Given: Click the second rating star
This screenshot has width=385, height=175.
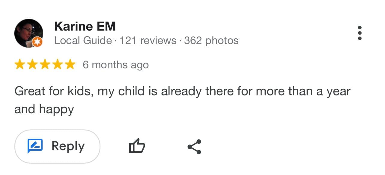Looking at the screenshot, I should 32,64.
